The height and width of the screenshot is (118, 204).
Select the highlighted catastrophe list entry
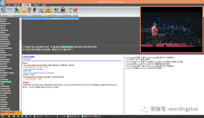(6, 82)
